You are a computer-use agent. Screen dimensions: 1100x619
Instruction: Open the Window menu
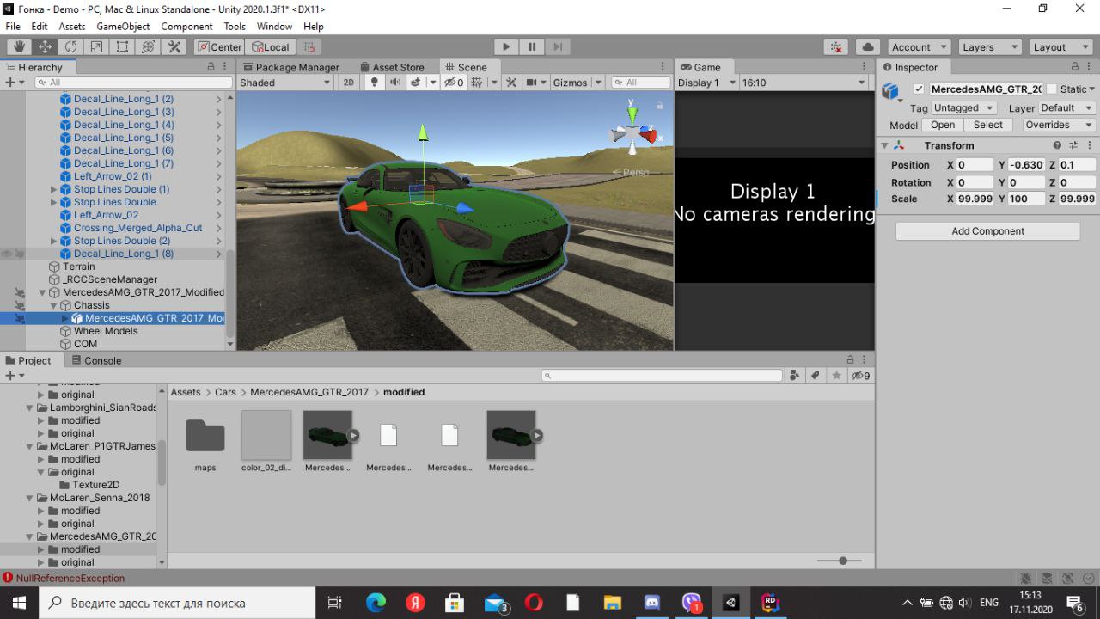coord(274,27)
